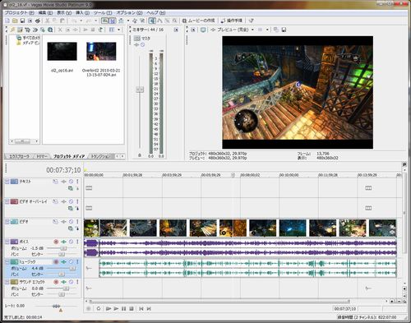This screenshot has height=323, width=411.
Task: Mute the ビデオ video track
Action: click(x=71, y=221)
